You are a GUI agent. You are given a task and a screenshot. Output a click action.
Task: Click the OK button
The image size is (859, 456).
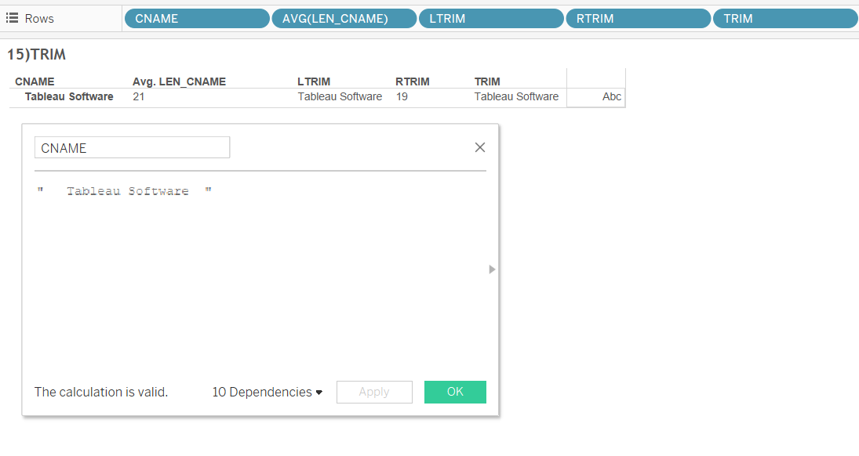point(455,392)
